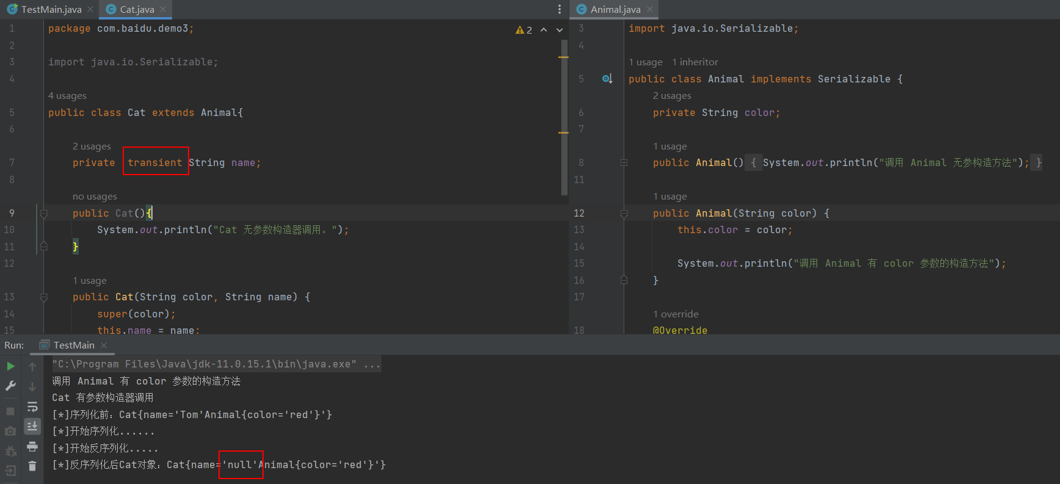
Task: Close the Animal.java editor tab
Action: [x=649, y=9]
